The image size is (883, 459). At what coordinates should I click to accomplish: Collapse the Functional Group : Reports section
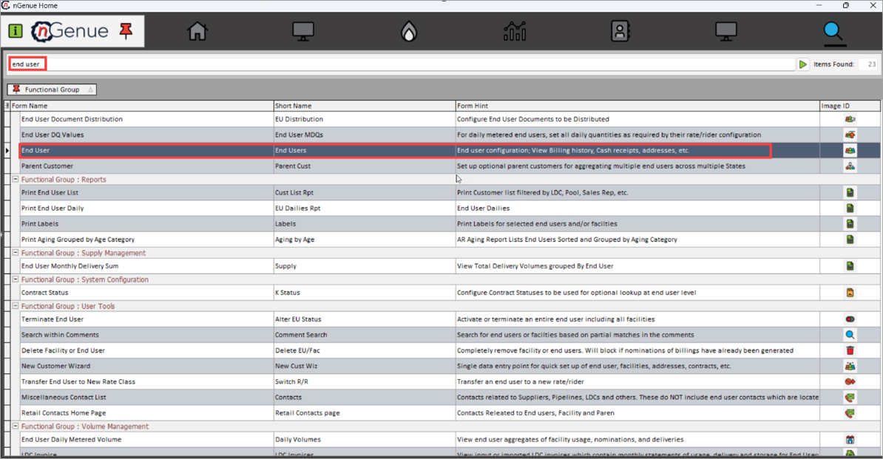point(16,180)
